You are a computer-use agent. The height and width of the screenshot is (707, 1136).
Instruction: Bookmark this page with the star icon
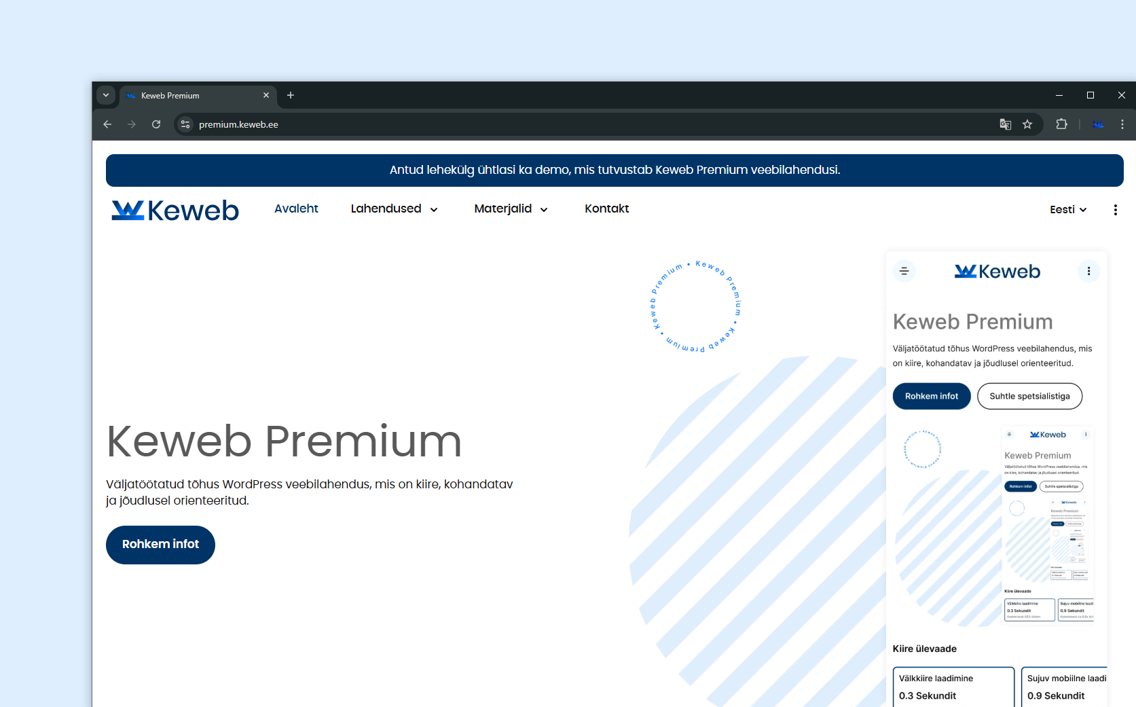coord(1027,124)
